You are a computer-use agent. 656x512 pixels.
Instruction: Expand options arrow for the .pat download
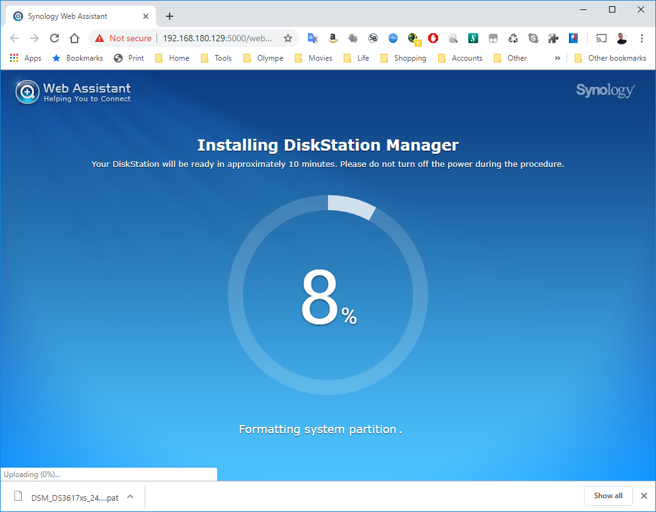click(130, 496)
